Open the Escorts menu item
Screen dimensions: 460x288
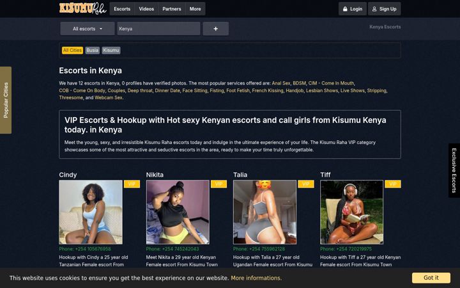122,9
